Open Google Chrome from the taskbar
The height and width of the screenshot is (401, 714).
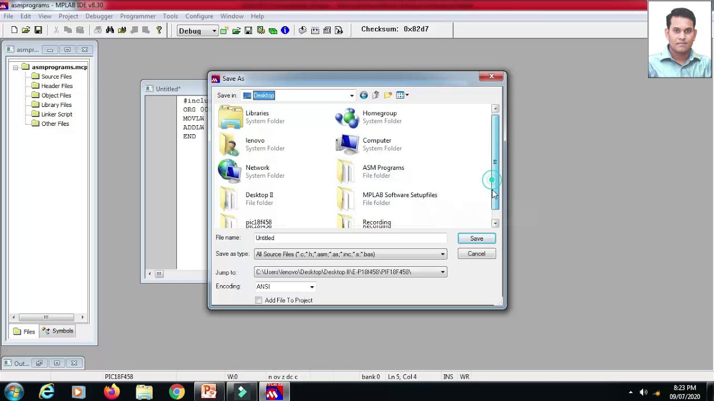pyautogui.click(x=177, y=392)
